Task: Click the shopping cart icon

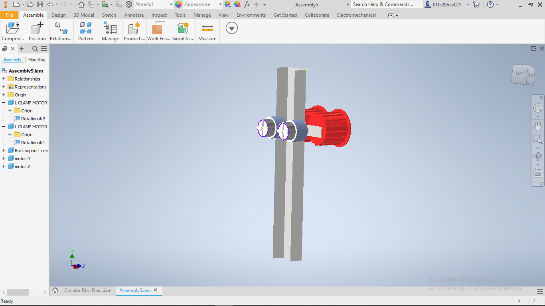Action: click(476, 4)
